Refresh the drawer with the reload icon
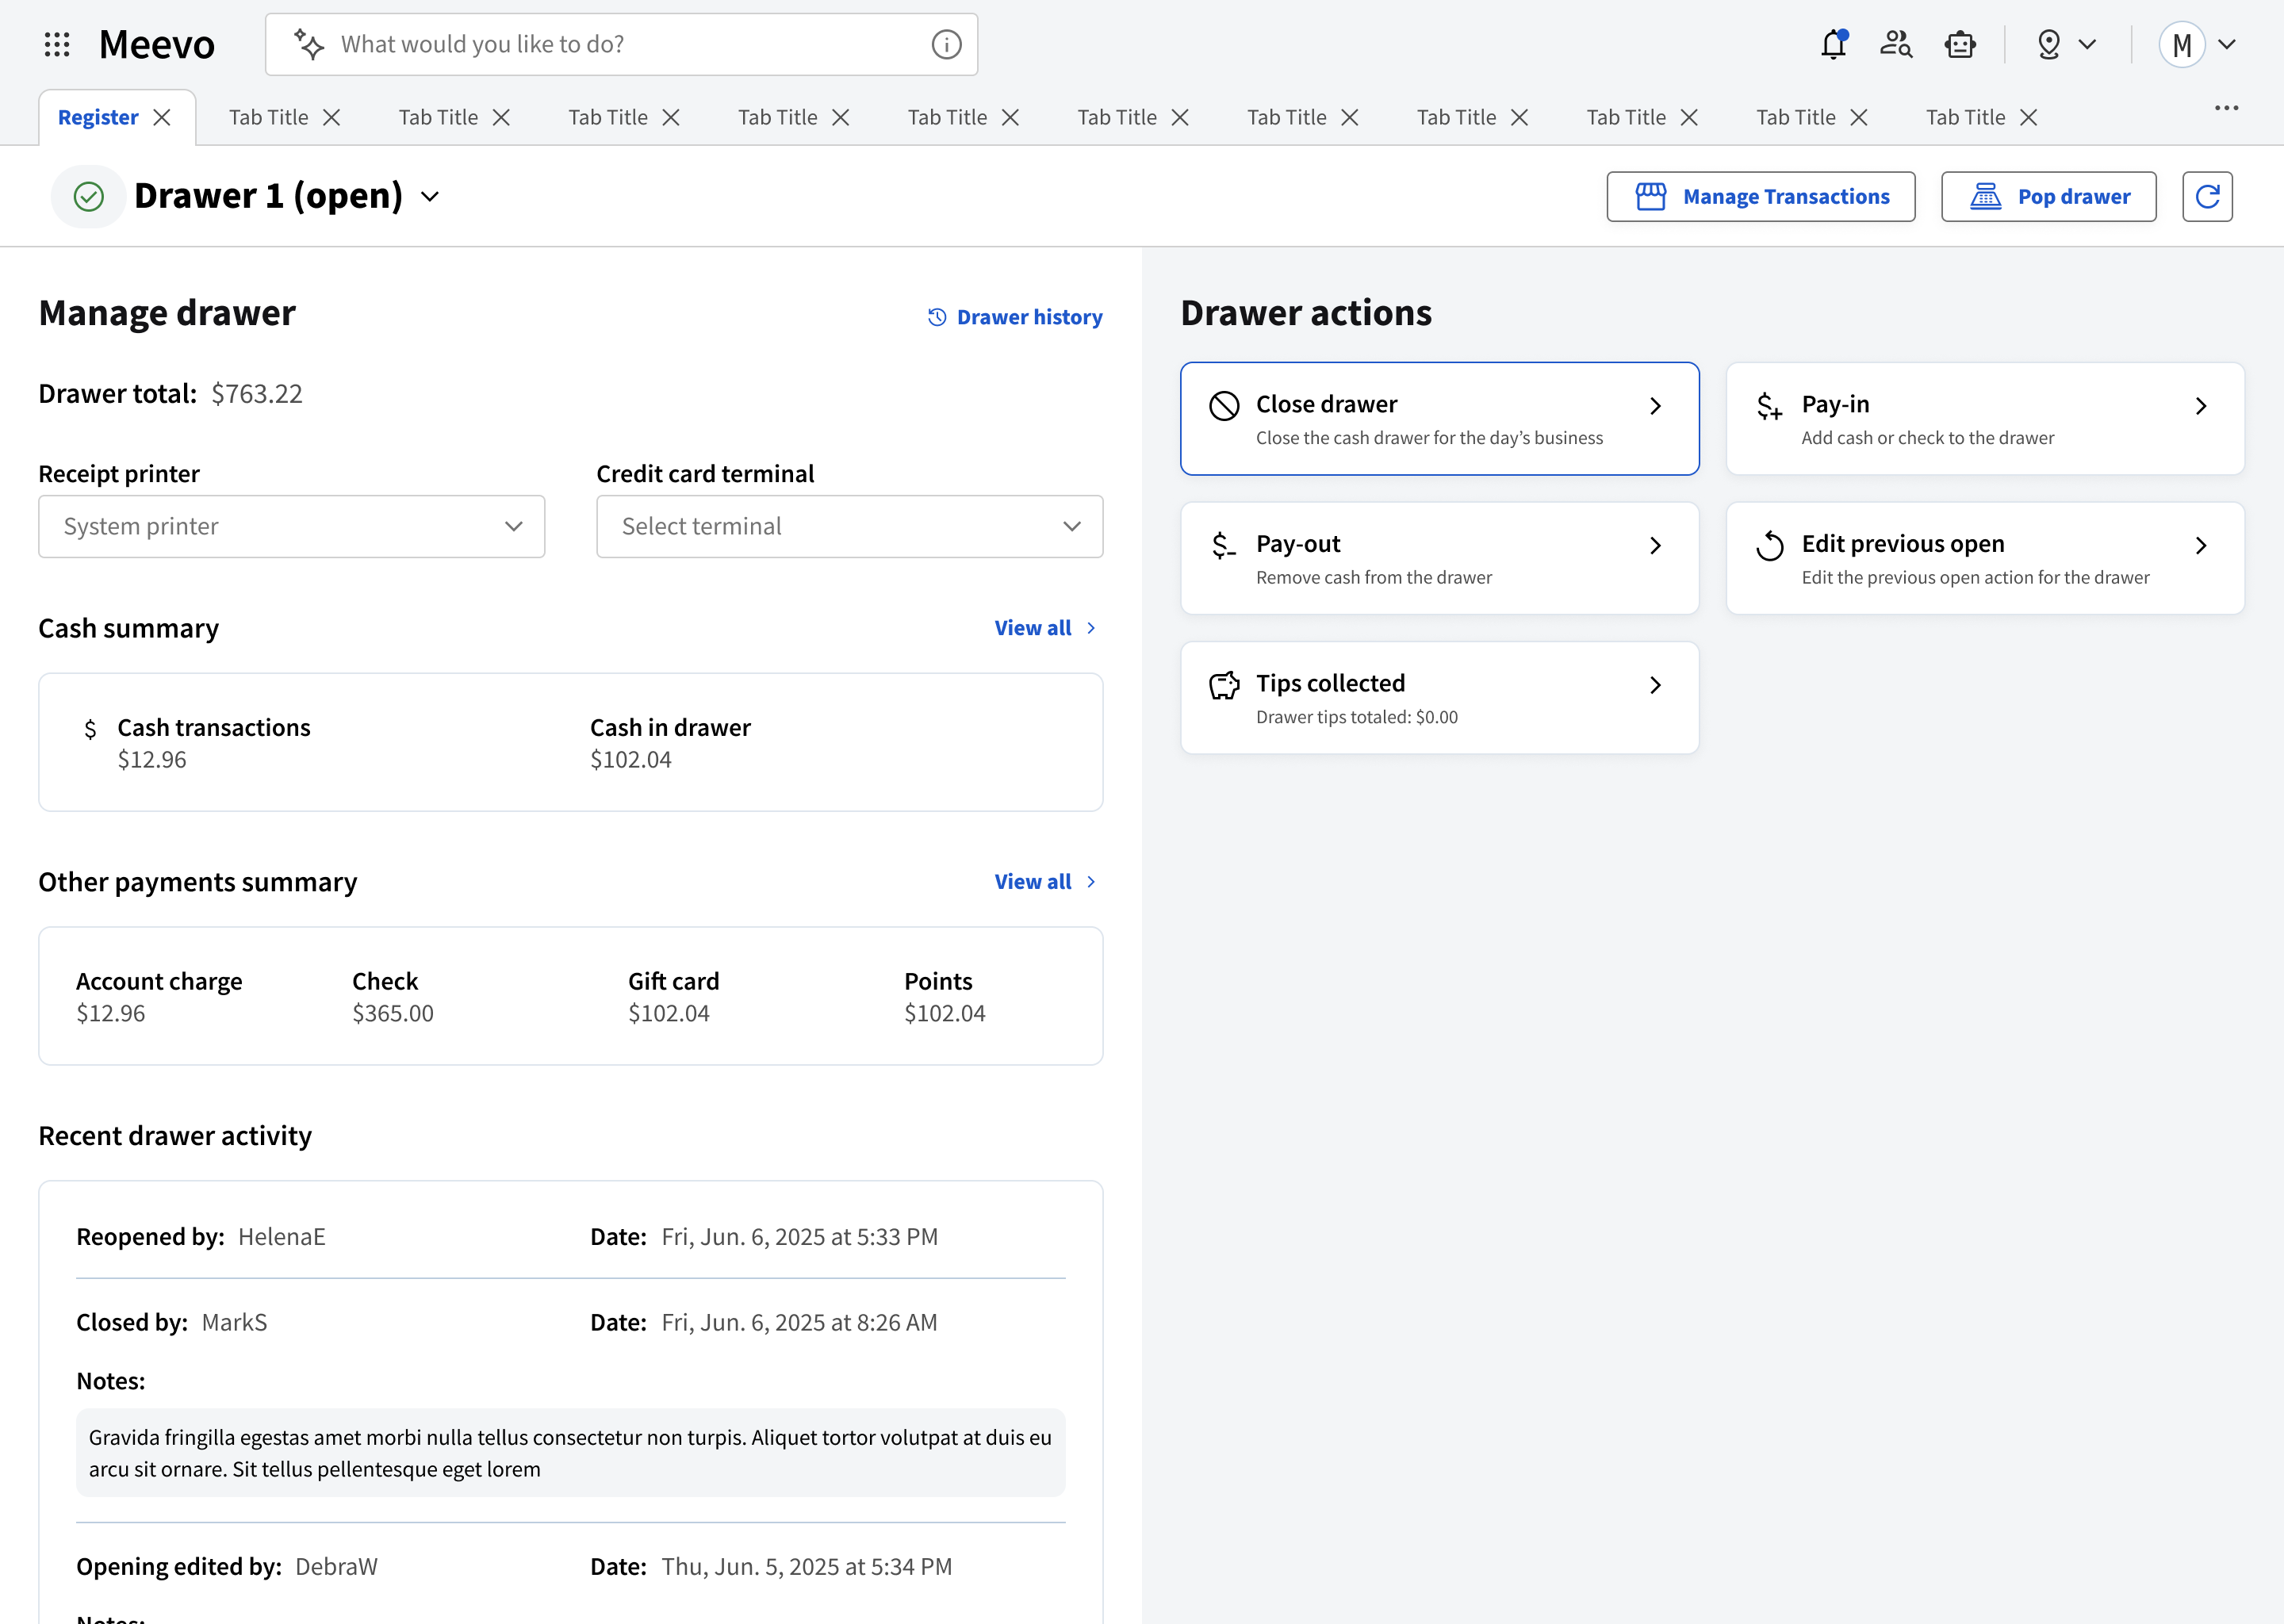The image size is (2284, 1624). 2207,196
